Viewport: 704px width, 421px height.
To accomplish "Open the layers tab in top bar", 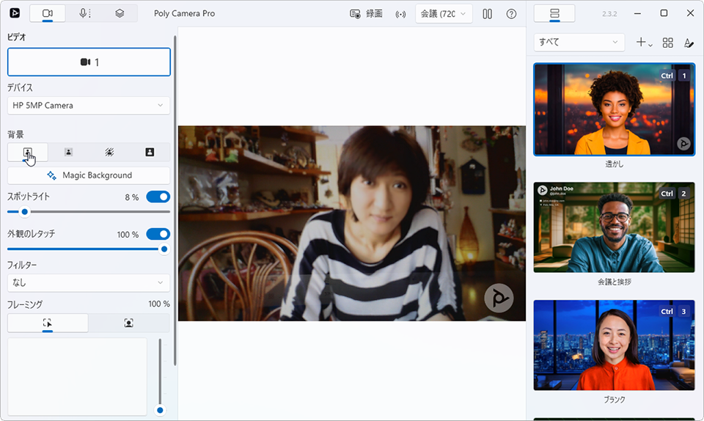I will click(x=120, y=13).
